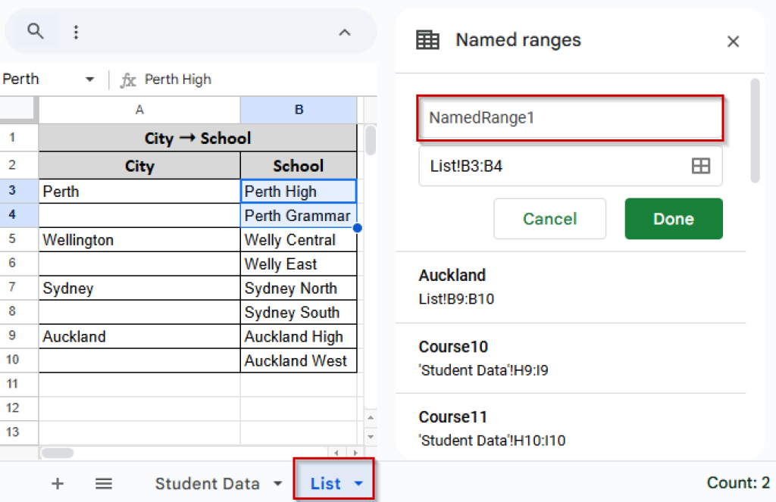Viewport: 776px width, 502px height.
Task: Open the List sheet menu arrow
Action: [359, 483]
